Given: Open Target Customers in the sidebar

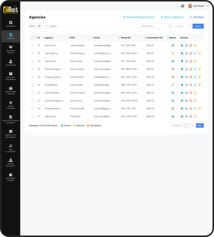Looking at the screenshot, I should pyautogui.click(x=11, y=105).
